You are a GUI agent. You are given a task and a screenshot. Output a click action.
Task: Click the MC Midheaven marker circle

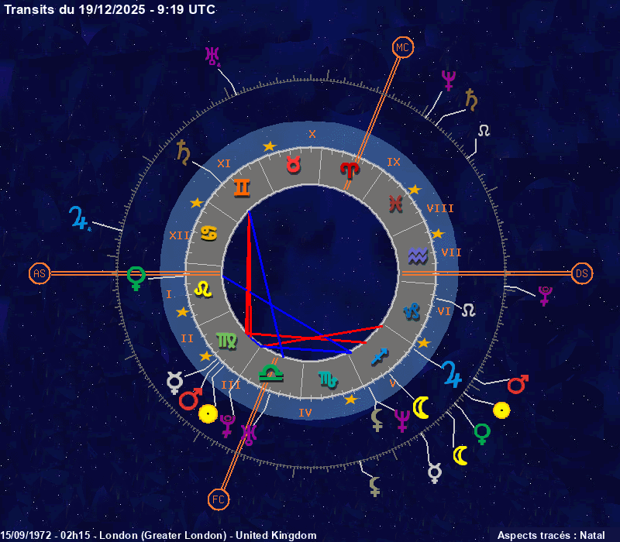tap(401, 48)
